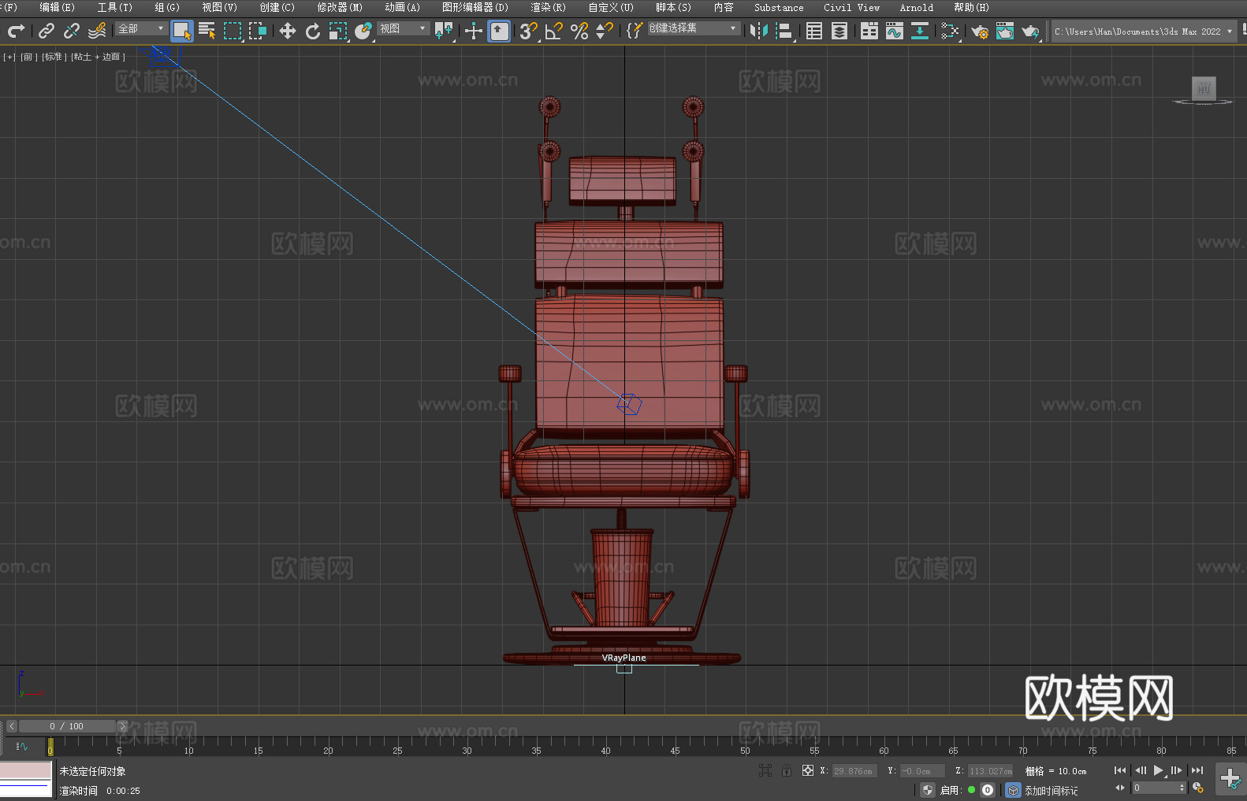1247x801 pixels.
Task: Click the Unlink selection icon
Action: (72, 31)
